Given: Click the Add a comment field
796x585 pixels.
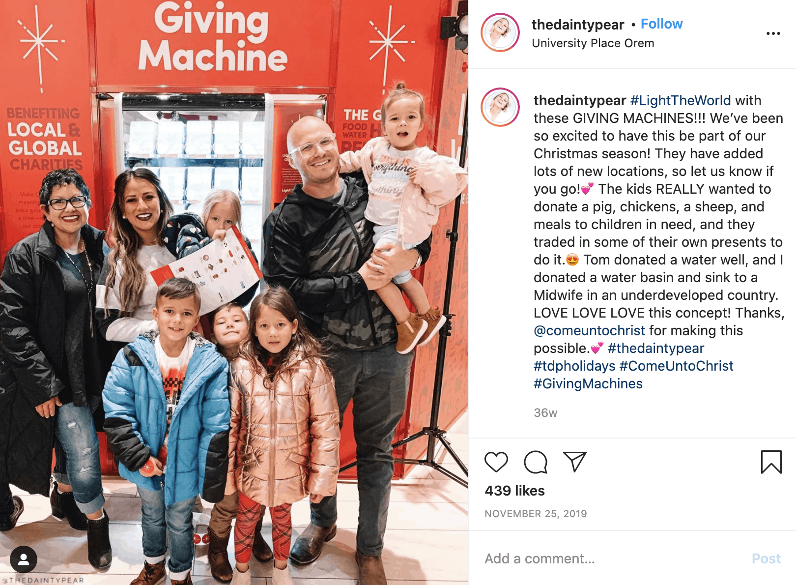Looking at the screenshot, I should [x=614, y=559].
